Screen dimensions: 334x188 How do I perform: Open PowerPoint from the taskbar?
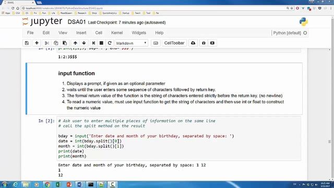coord(69,184)
